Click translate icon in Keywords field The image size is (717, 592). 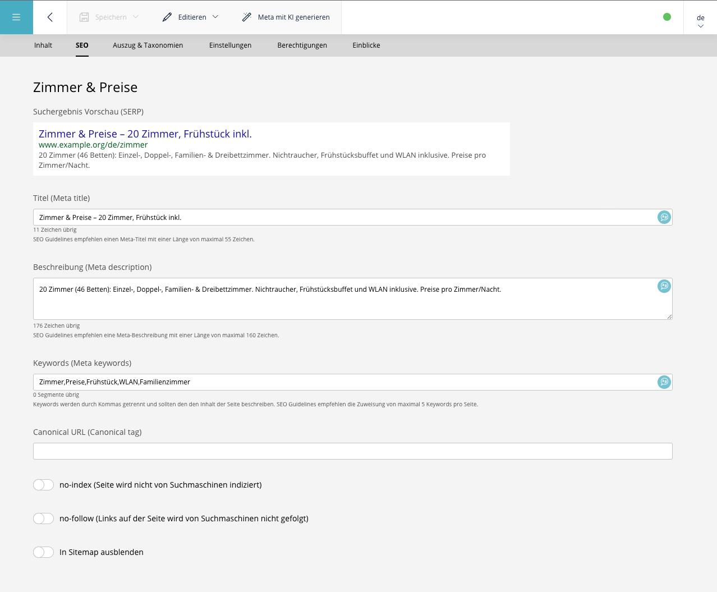click(x=664, y=382)
